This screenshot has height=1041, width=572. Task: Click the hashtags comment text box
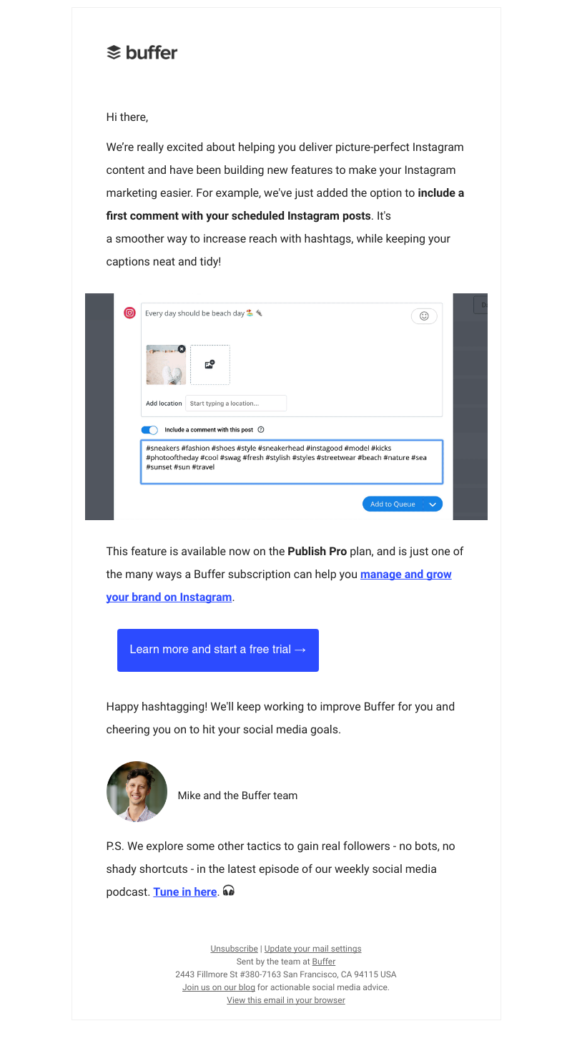(x=291, y=461)
